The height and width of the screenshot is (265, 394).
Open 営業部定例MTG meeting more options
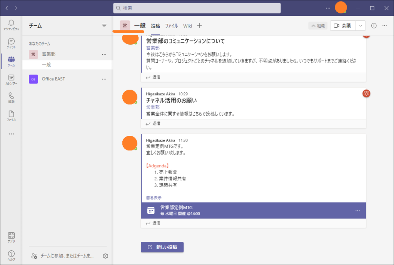357,211
